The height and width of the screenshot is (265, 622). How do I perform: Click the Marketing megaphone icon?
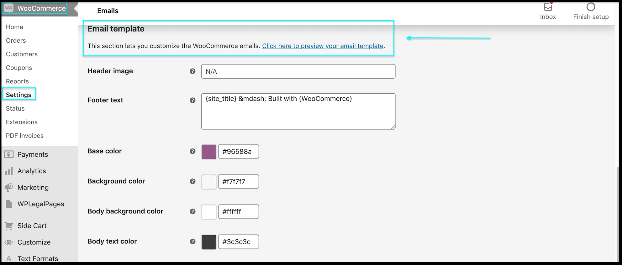click(x=9, y=187)
